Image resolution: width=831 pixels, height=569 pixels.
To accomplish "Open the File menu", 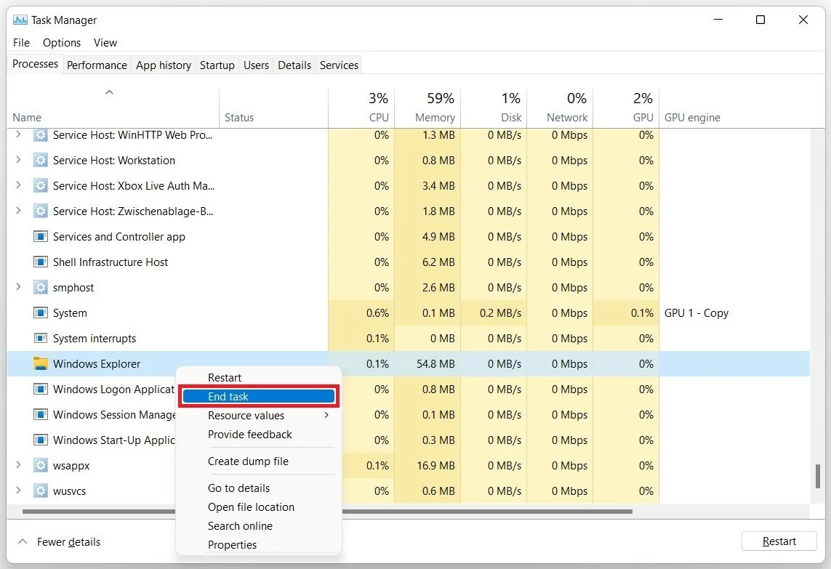I will (x=21, y=43).
